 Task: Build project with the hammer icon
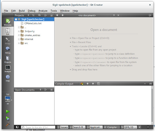pos(7,124)
